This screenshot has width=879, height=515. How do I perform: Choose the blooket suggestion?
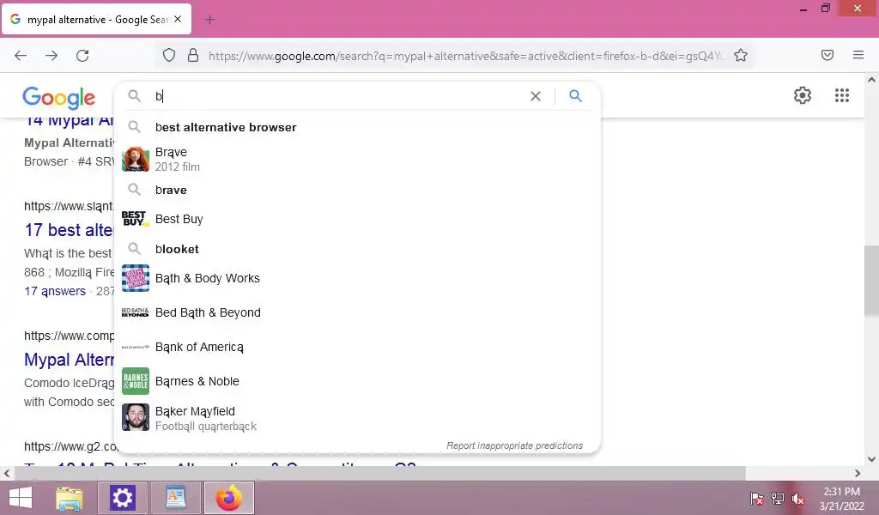click(357, 249)
